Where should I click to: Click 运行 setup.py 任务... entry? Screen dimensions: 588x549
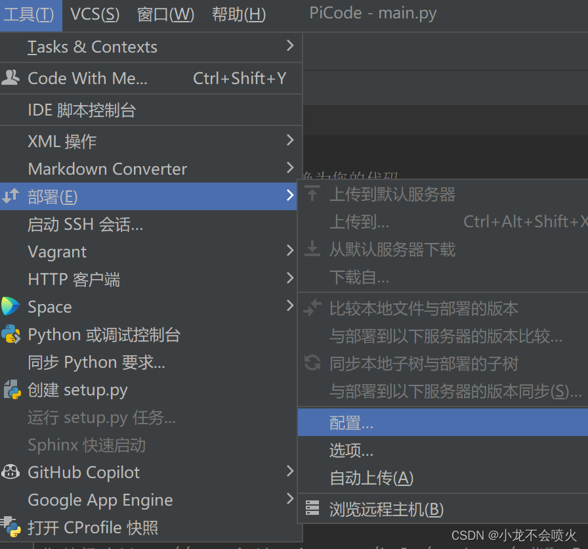(148, 417)
